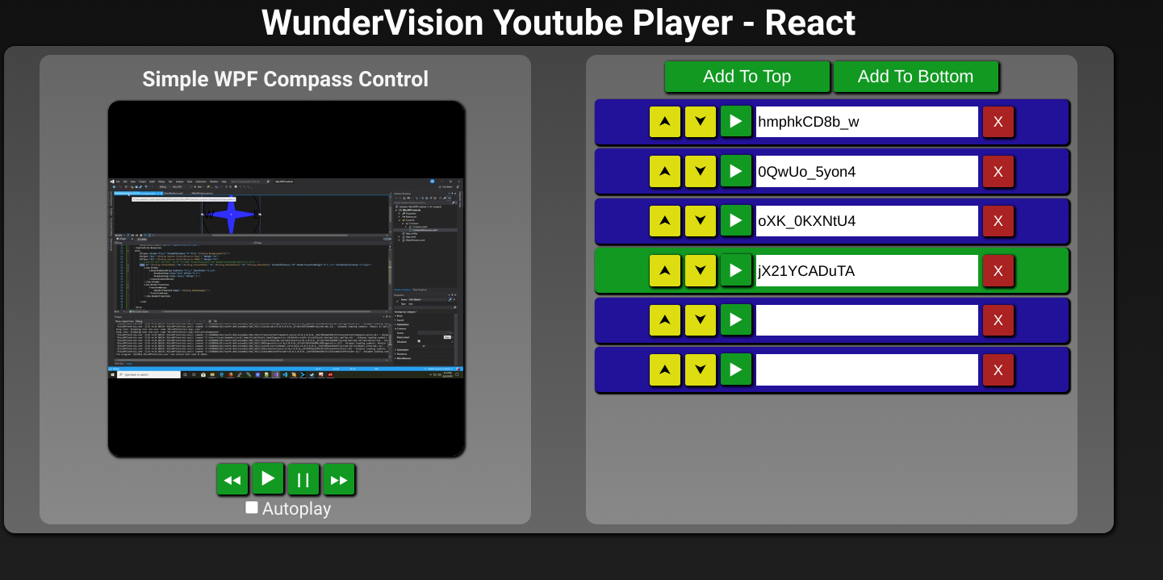This screenshot has width=1163, height=580.
Task: Remove the hmphkCD8b_w entry with X
Action: [x=998, y=122]
